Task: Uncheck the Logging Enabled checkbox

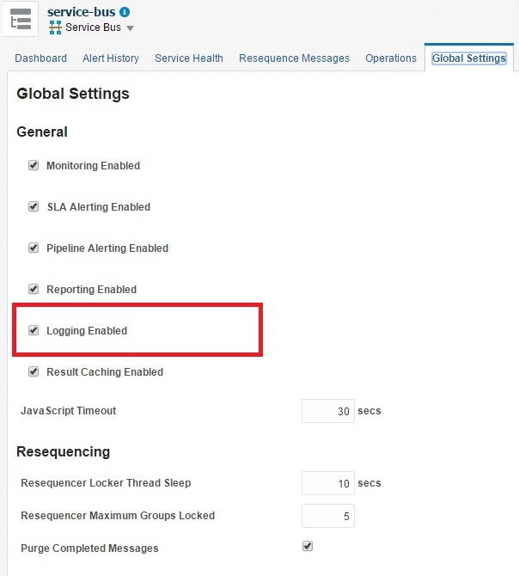Action: click(x=34, y=330)
